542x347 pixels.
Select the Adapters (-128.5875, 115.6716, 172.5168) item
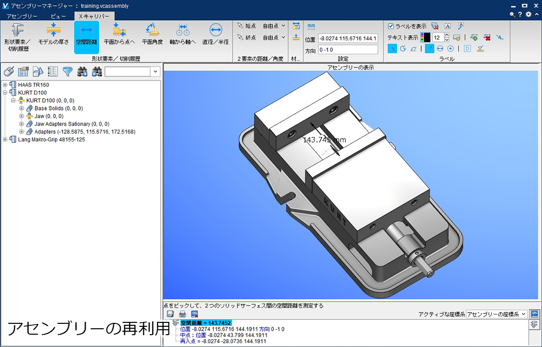tap(85, 132)
